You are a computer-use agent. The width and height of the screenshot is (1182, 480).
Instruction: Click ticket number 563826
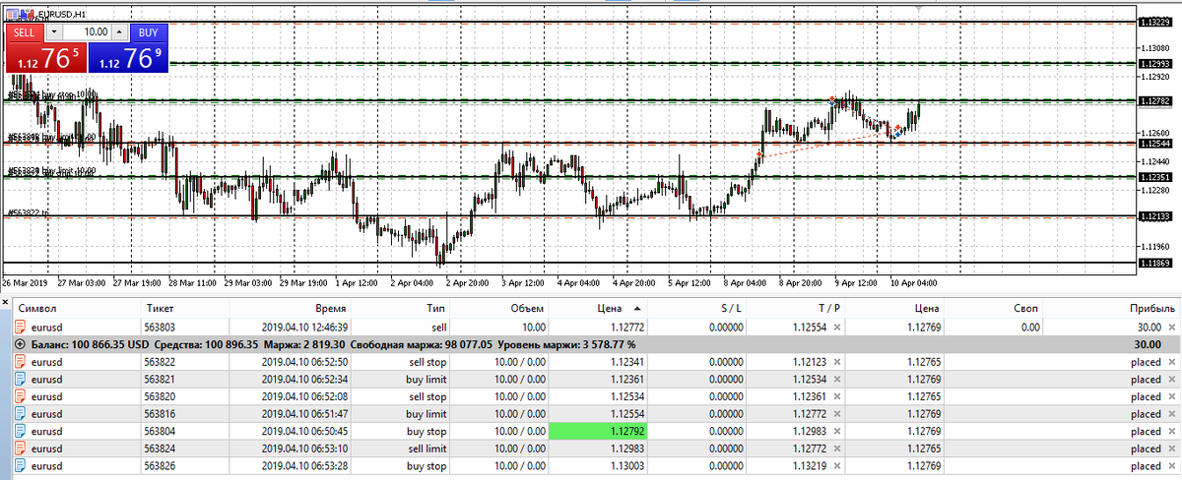[160, 466]
